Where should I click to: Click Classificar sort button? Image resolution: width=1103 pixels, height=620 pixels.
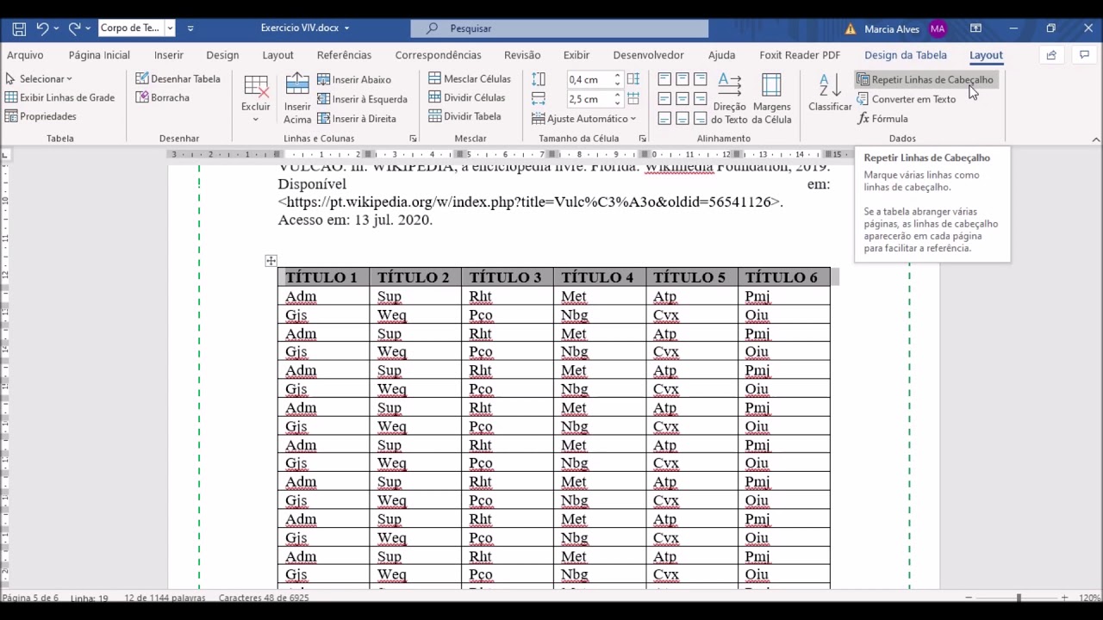[x=830, y=93]
